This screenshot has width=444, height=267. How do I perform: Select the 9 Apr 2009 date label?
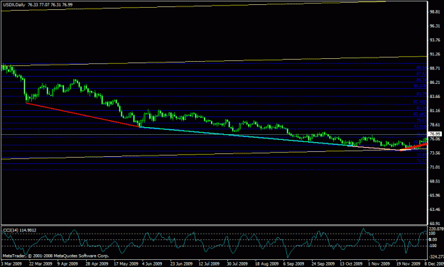pyautogui.click(x=67, y=263)
